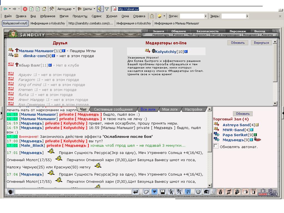This screenshot has height=213, width=284.
Task: Open the Логин combo box dropdown
Action: [206, 16]
